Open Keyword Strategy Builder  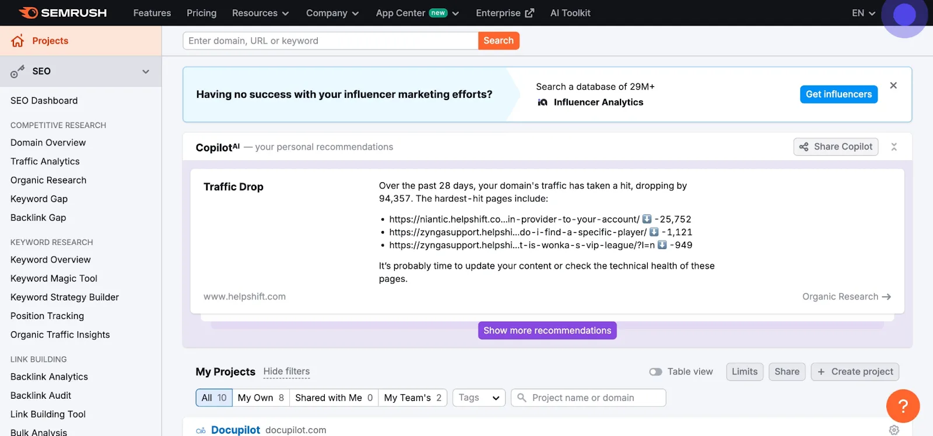click(65, 297)
